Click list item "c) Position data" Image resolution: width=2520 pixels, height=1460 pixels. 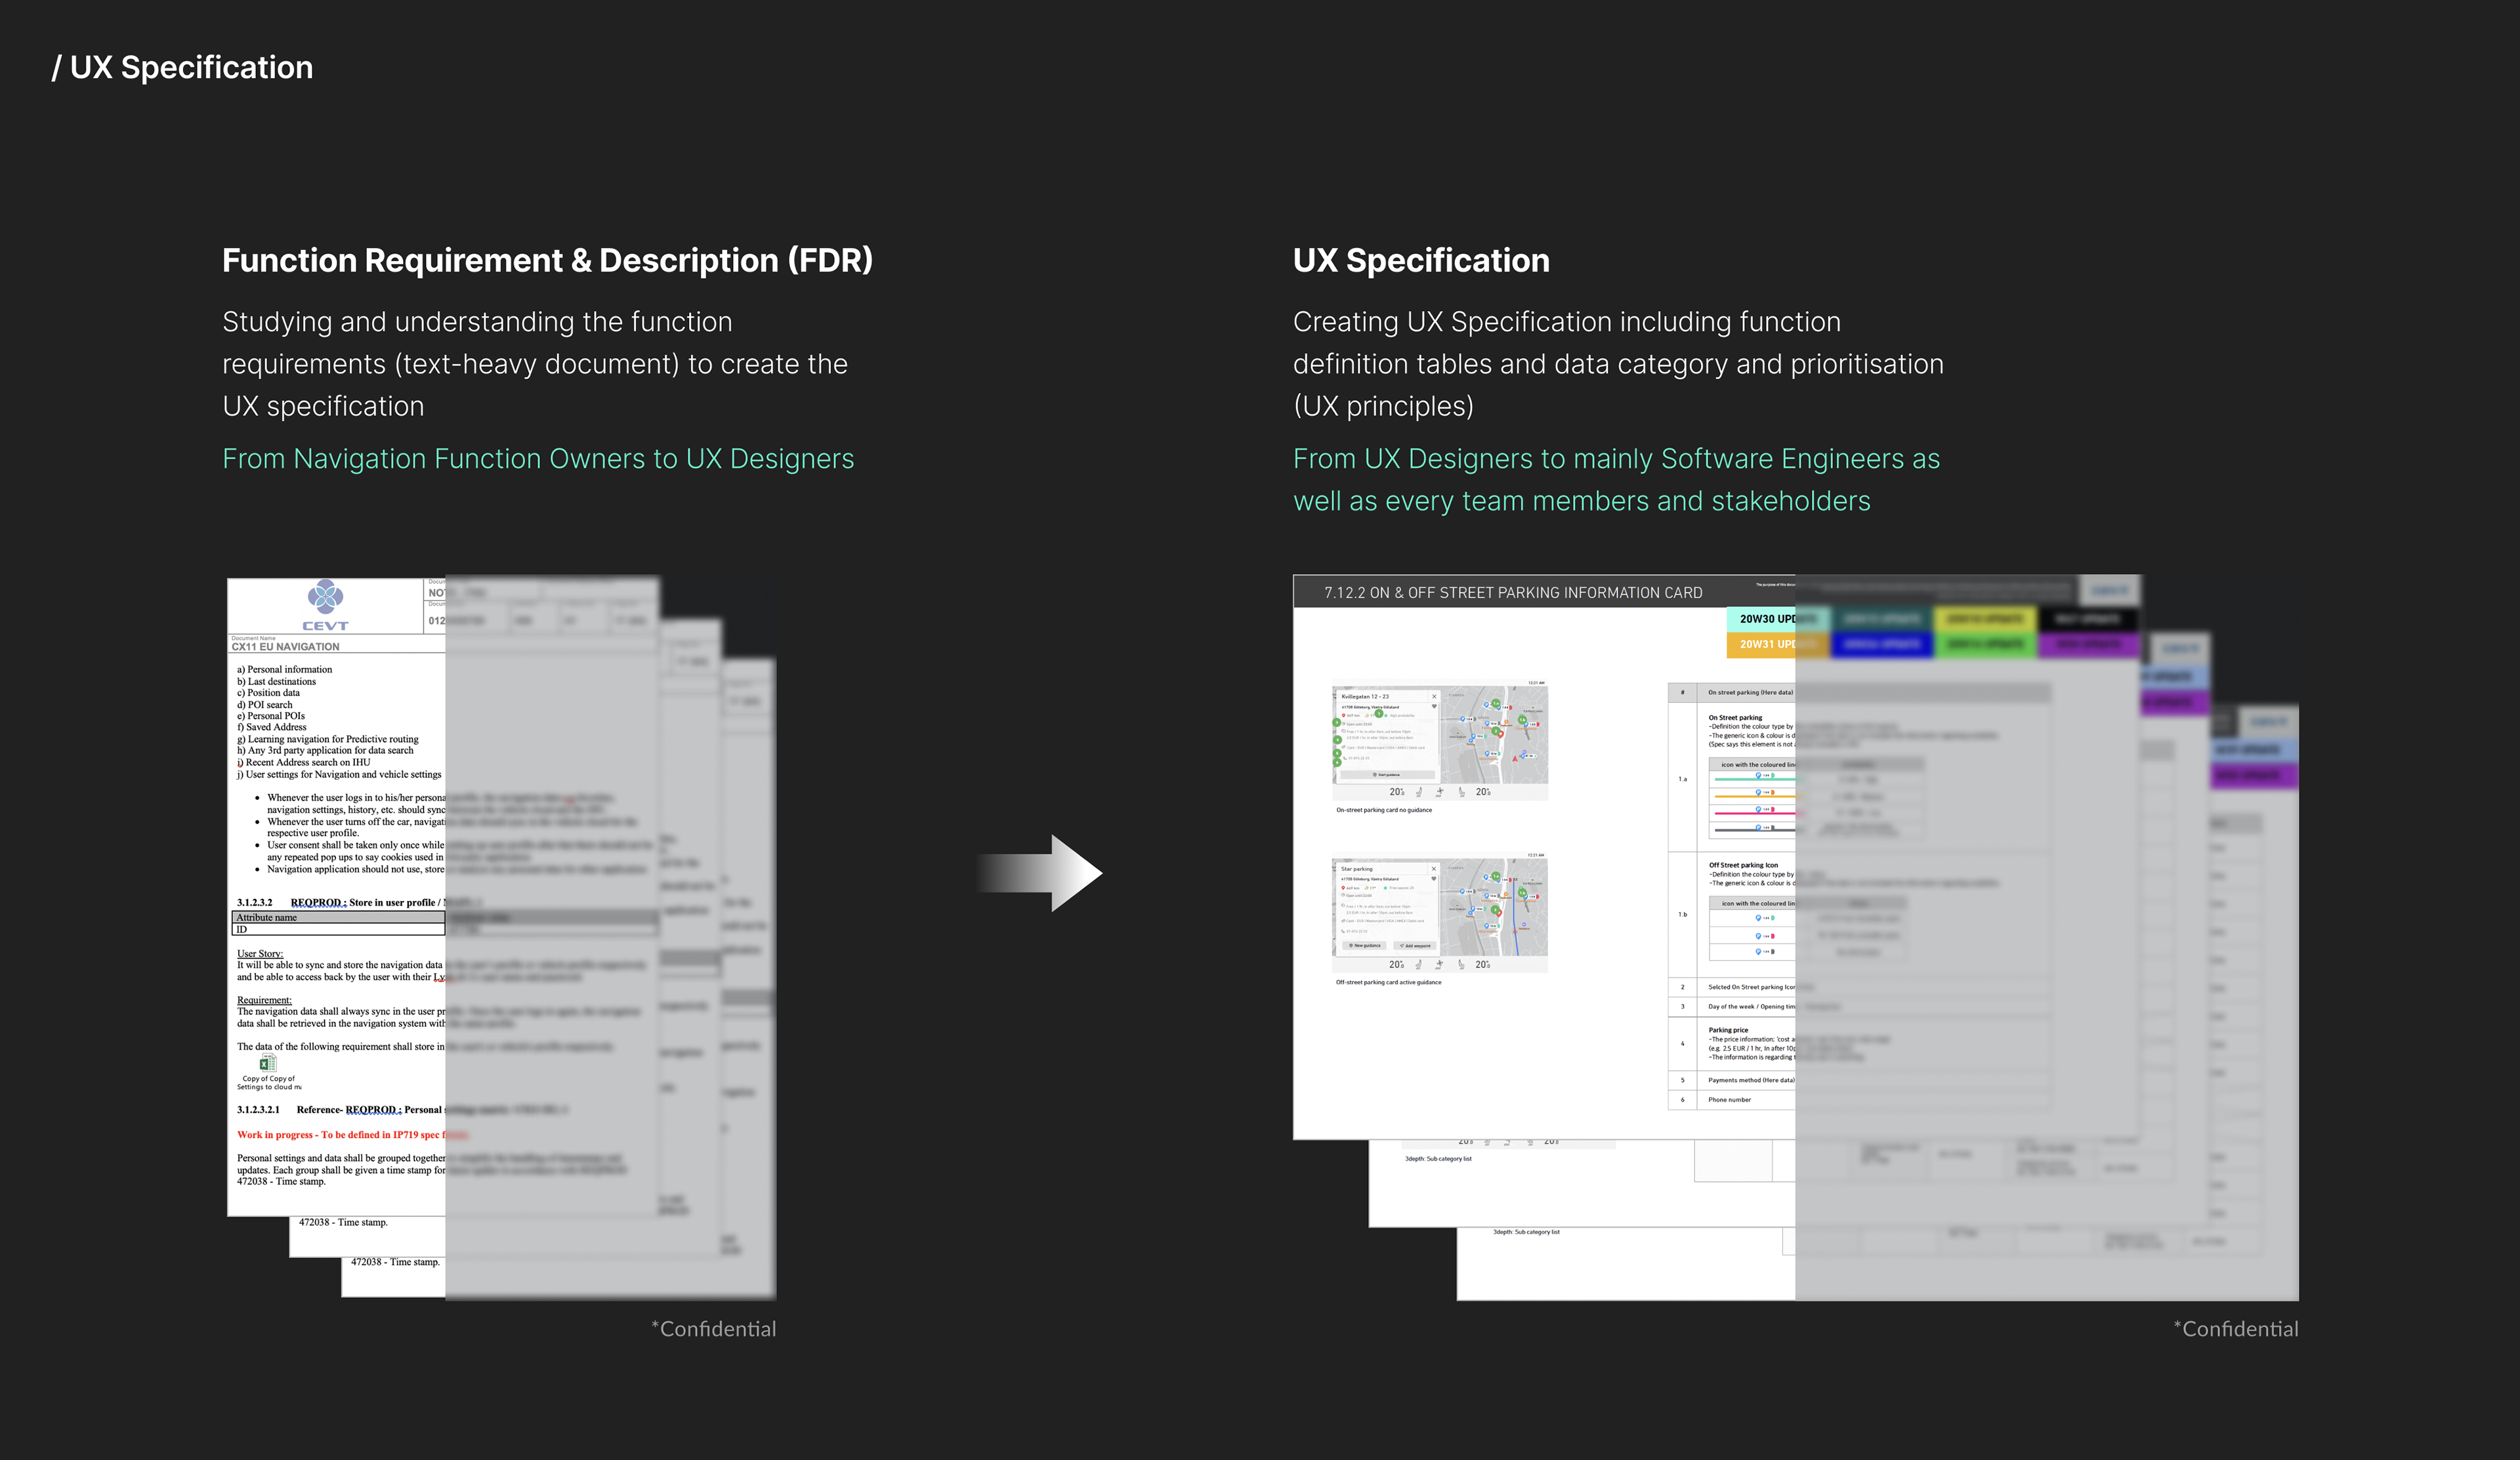268,693
